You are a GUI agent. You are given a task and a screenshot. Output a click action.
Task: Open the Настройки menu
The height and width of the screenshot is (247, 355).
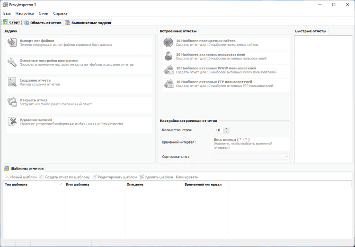(x=25, y=13)
